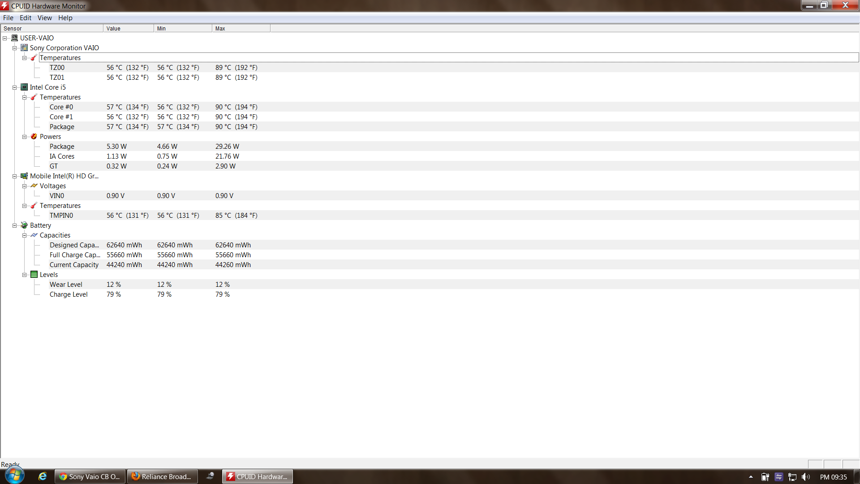The width and height of the screenshot is (860, 484).
Task: Click the network tray icon
Action: tap(792, 477)
